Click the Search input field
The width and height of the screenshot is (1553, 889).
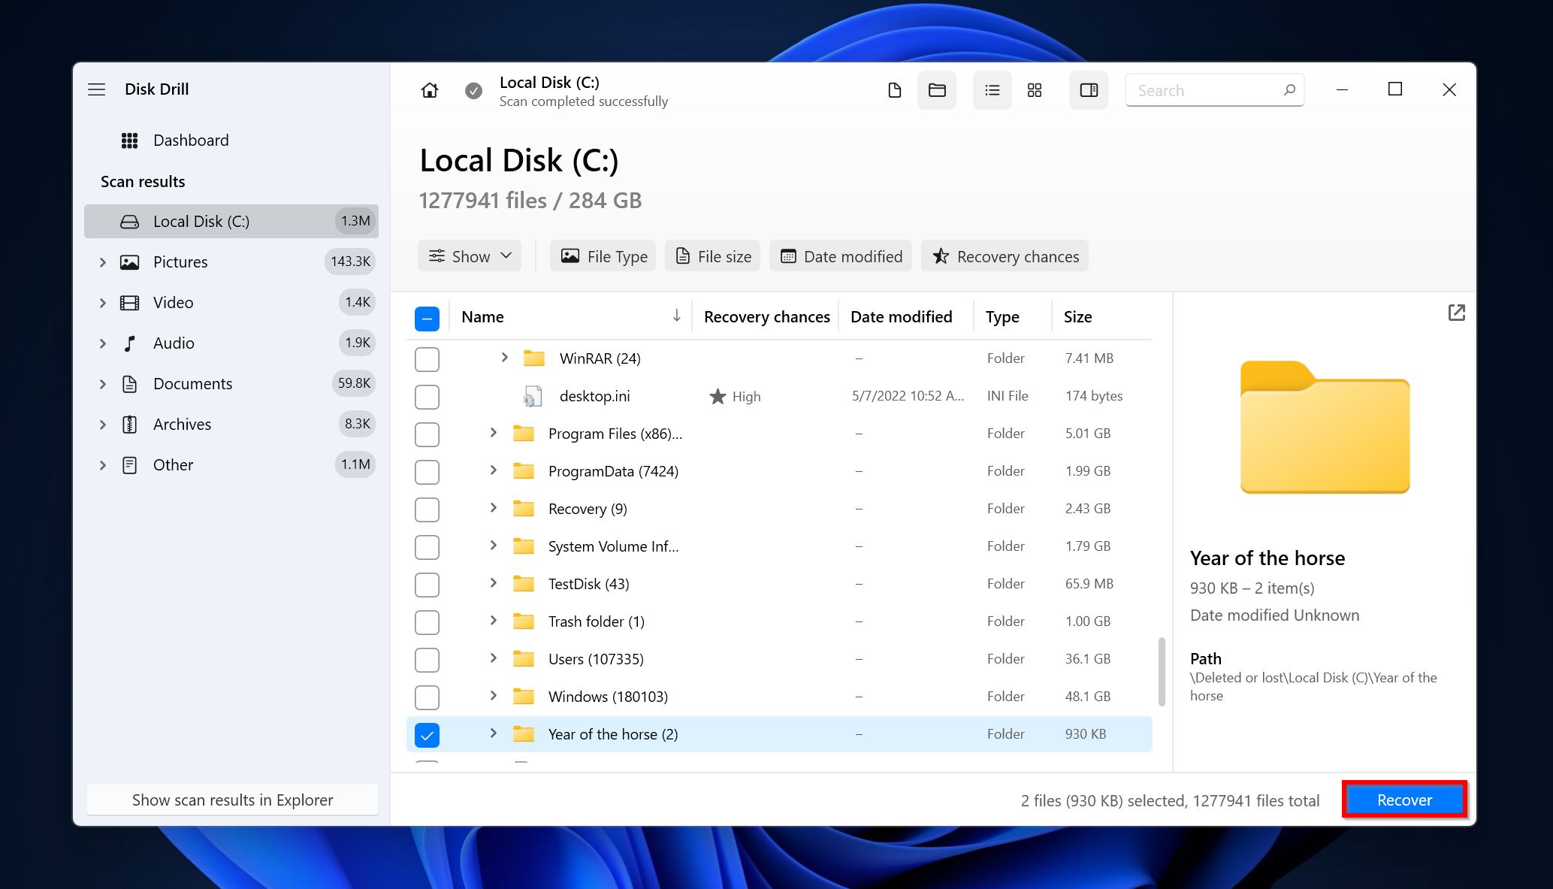click(x=1212, y=89)
